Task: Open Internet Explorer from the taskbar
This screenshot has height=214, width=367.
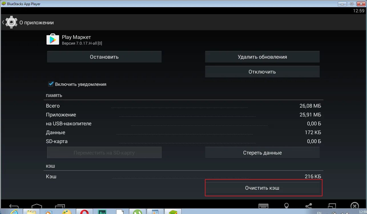Action: click(x=14, y=212)
